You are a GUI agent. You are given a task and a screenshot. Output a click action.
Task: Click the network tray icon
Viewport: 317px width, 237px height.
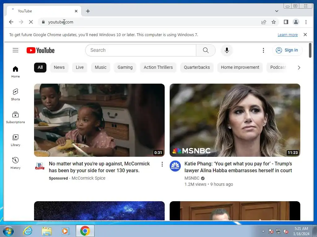(278, 231)
